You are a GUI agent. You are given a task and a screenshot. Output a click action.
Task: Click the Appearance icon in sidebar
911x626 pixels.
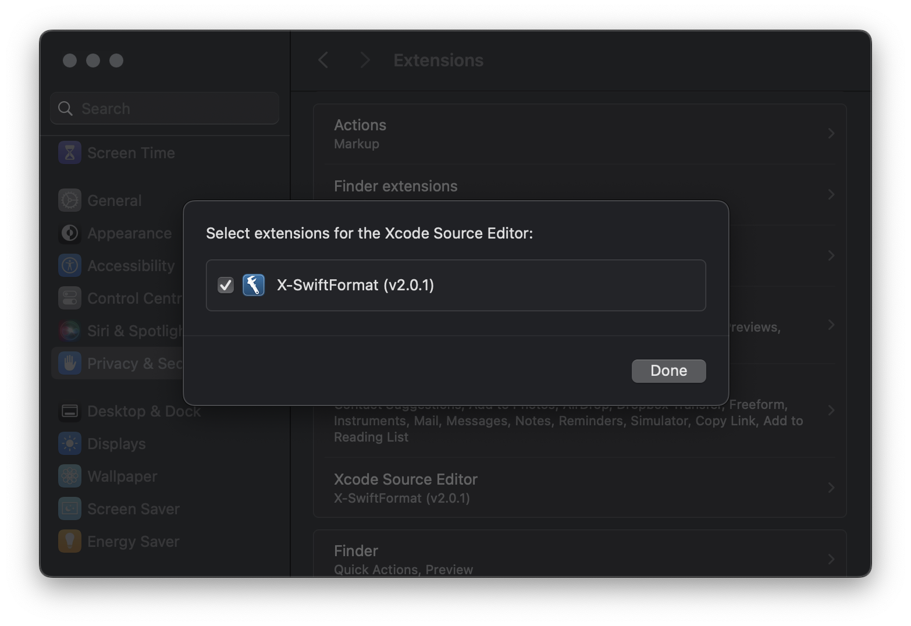tap(70, 233)
